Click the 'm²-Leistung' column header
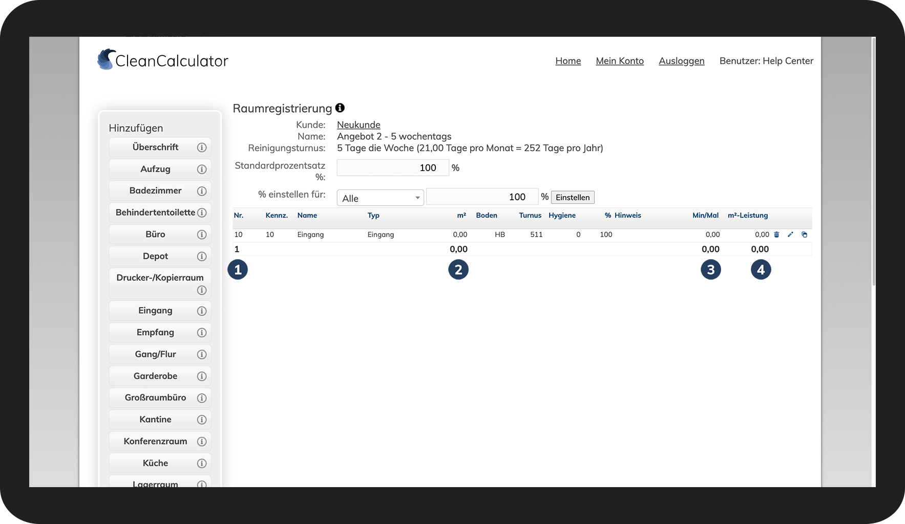The image size is (905, 524). point(748,216)
